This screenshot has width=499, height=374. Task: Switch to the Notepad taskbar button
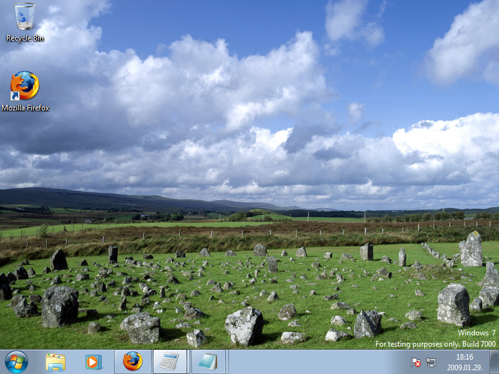[209, 362]
